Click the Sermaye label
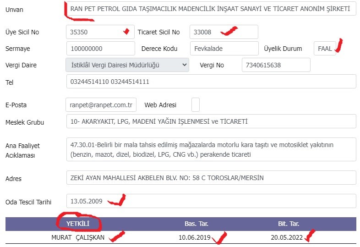This screenshot has width=360, height=247. (18, 49)
